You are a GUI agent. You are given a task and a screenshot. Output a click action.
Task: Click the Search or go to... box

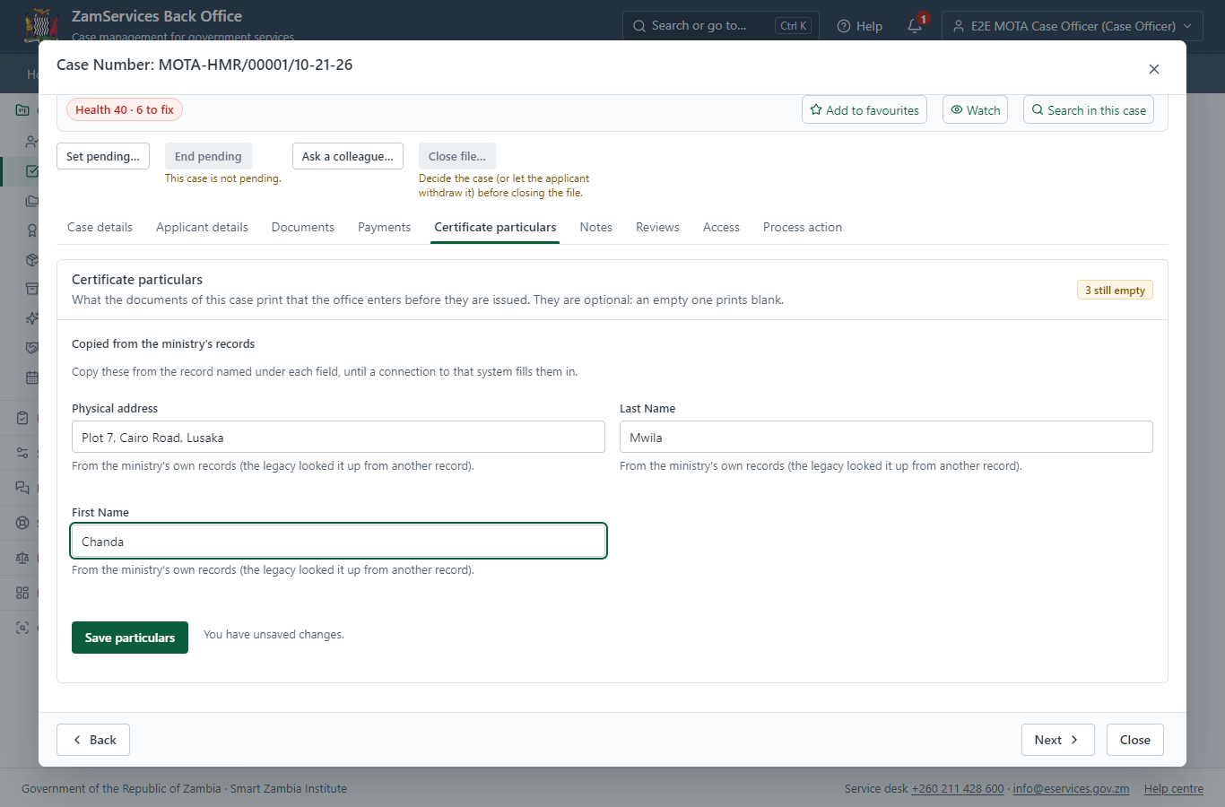pyautogui.click(x=721, y=26)
